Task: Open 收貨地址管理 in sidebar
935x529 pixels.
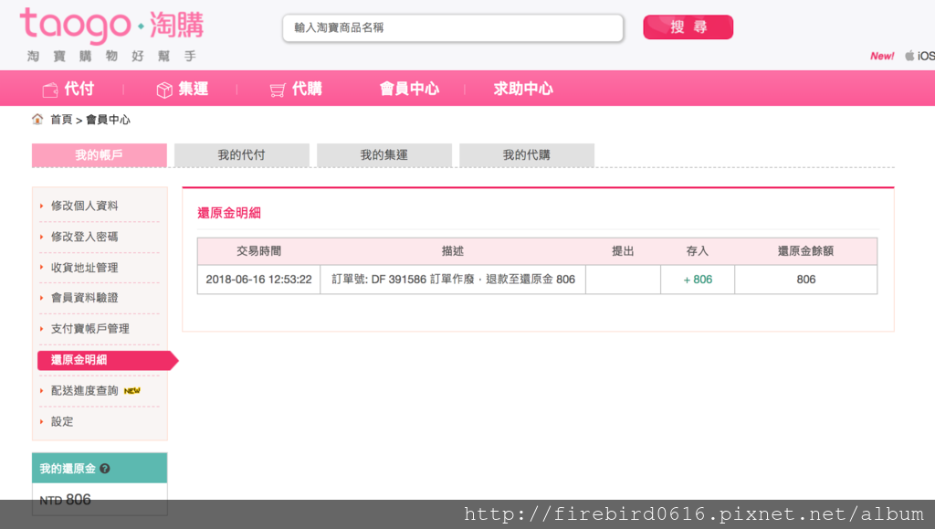Action: (x=85, y=268)
